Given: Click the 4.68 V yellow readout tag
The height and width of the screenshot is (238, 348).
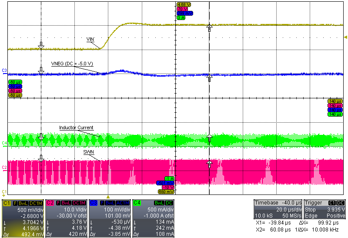Looking at the screenshot, I should point(182,4).
